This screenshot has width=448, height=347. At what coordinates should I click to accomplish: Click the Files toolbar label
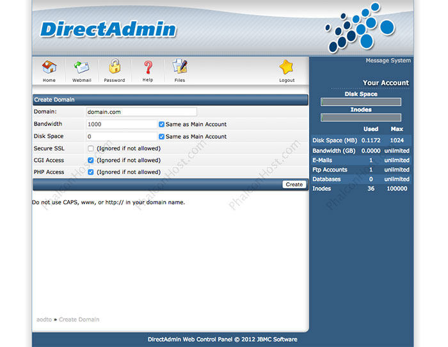click(x=180, y=80)
